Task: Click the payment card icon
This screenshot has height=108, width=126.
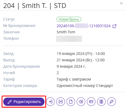Action: click(91, 102)
